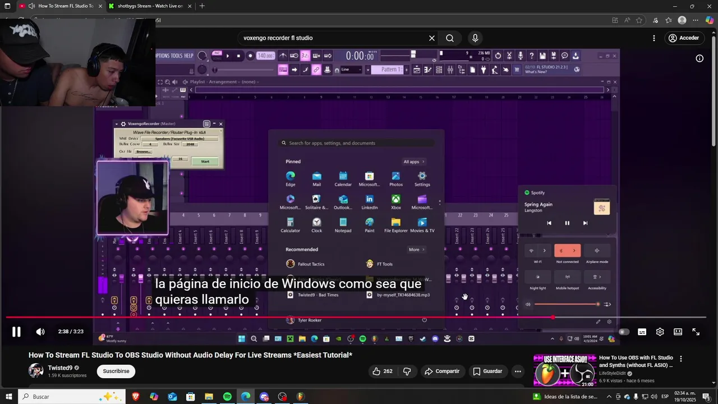Run the YouTube search with magnifier button
The image size is (718, 404).
(450, 38)
